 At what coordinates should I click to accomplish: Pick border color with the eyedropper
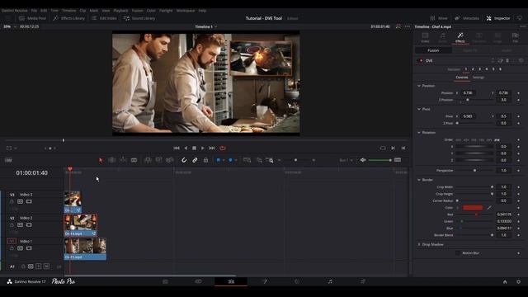tap(489, 208)
